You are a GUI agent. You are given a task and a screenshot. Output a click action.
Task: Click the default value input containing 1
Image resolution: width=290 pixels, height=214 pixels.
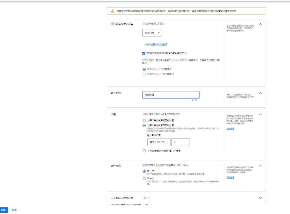point(180,142)
